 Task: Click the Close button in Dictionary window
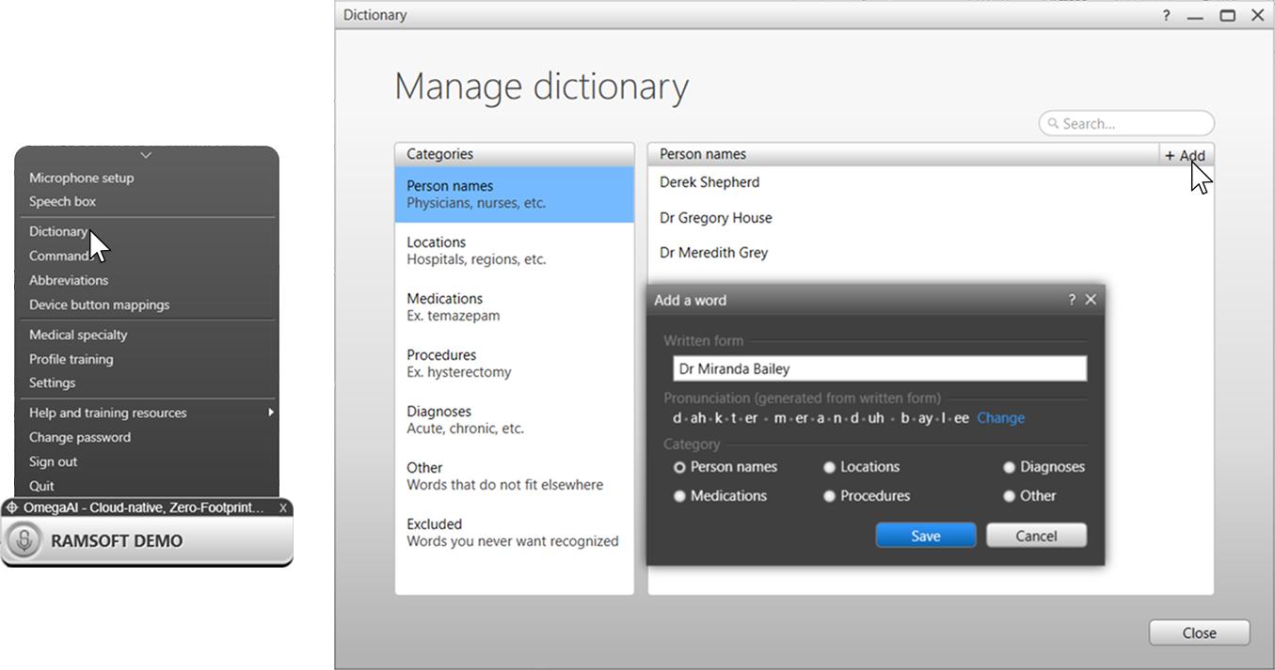tap(1200, 633)
